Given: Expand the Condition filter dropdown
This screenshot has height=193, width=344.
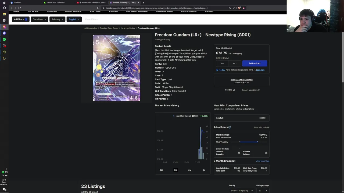Looking at the screenshot, I should (x=39, y=19).
